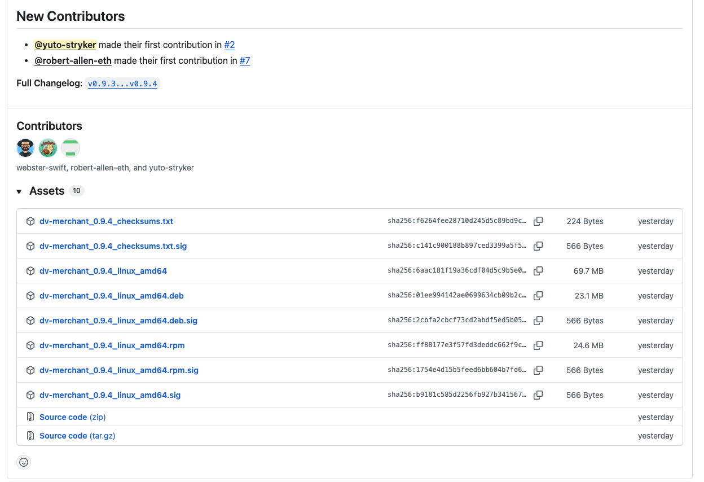Viewport: 704px width, 482px height.
Task: Click package icon beside checksums.txt.sig asset
Action: coord(30,246)
